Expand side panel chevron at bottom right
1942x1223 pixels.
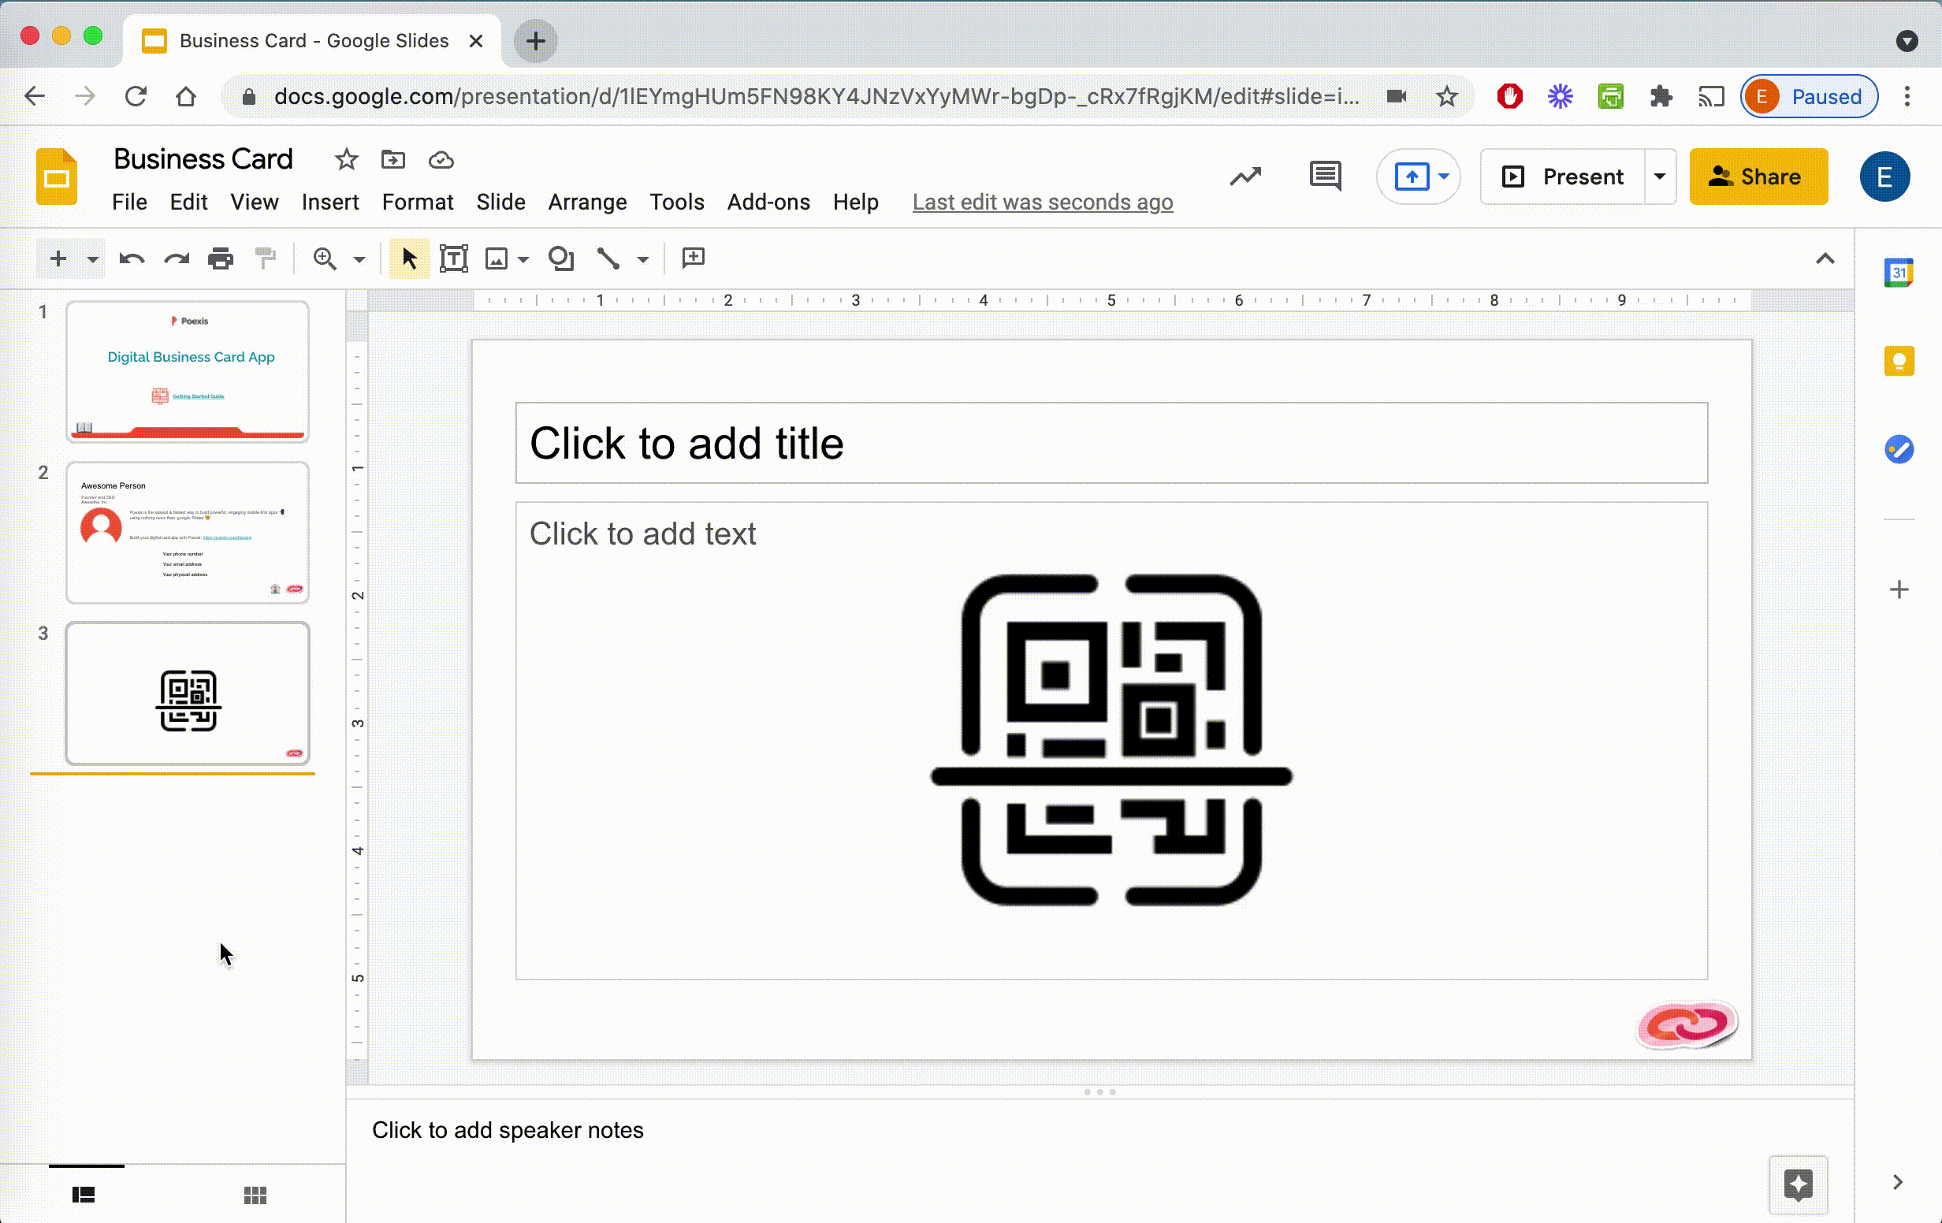coord(1898,1182)
